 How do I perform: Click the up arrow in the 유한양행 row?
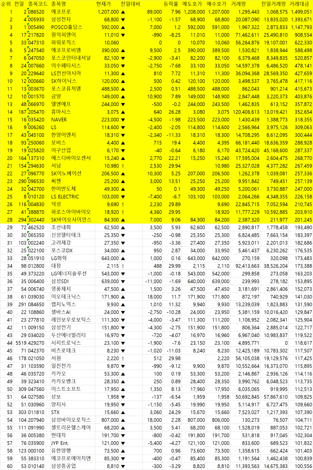[x=123, y=451]
